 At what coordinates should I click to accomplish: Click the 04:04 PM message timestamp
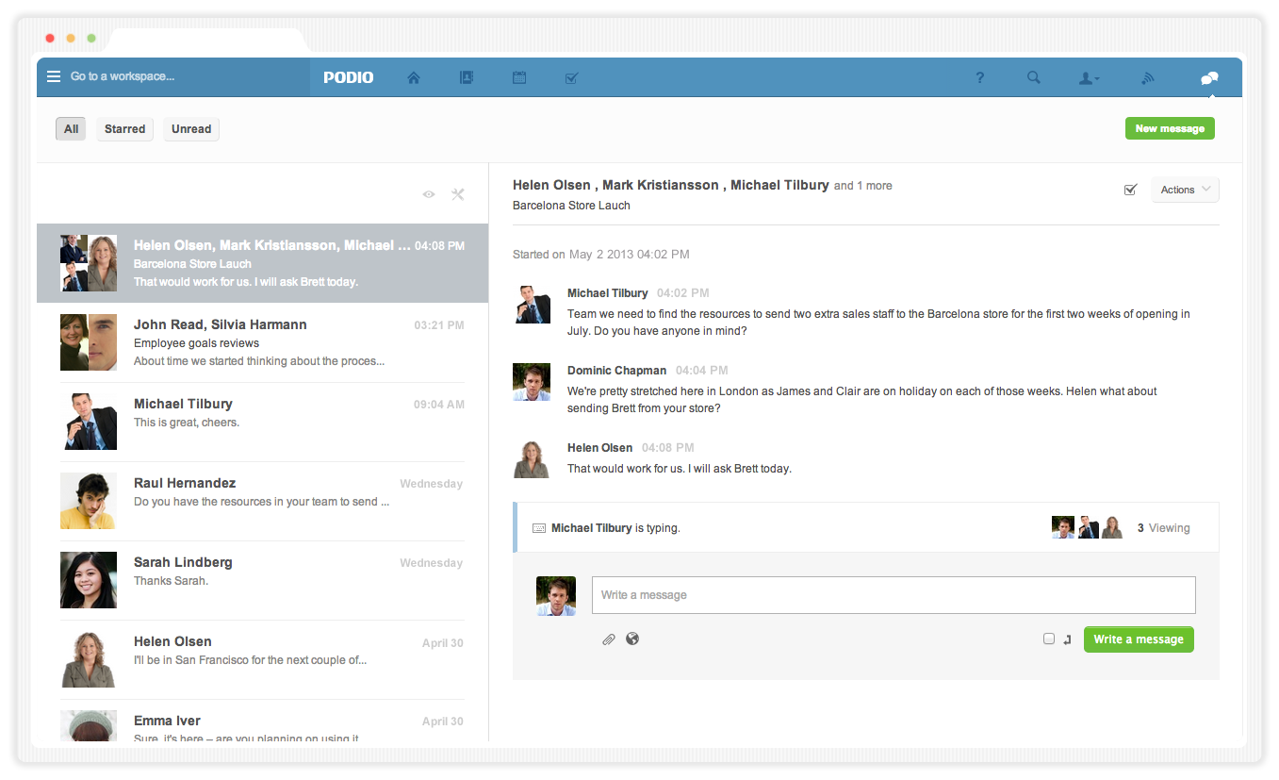(702, 371)
